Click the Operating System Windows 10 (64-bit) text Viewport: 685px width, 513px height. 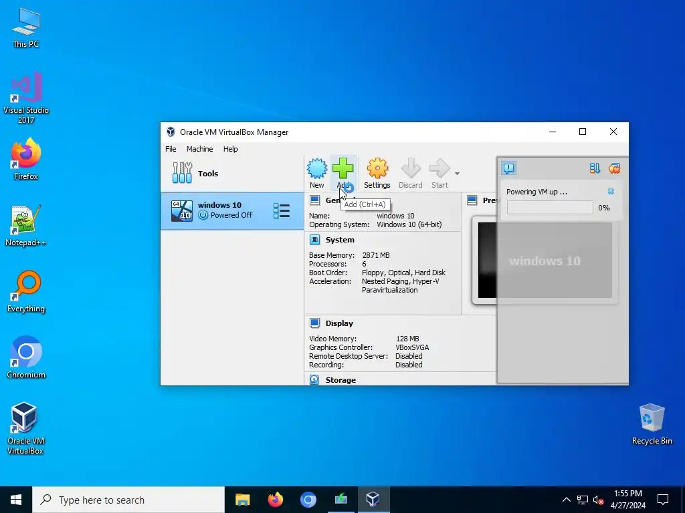[409, 224]
